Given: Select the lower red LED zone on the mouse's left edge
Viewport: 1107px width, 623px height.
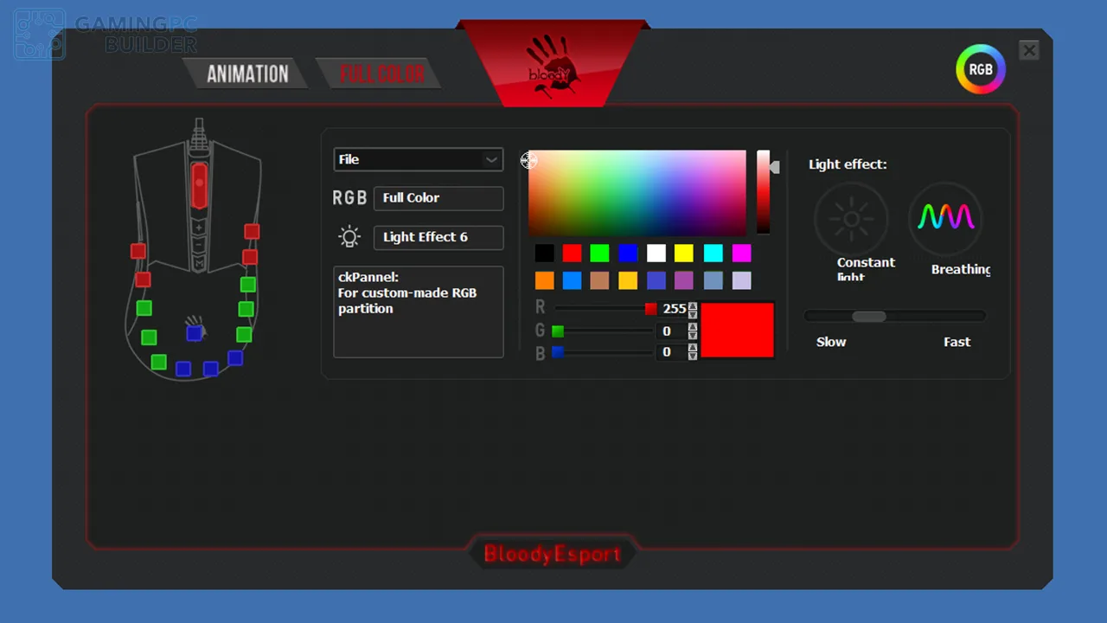Looking at the screenshot, I should 143,279.
